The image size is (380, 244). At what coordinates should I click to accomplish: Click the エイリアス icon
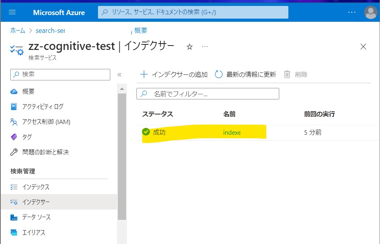[x=14, y=233]
